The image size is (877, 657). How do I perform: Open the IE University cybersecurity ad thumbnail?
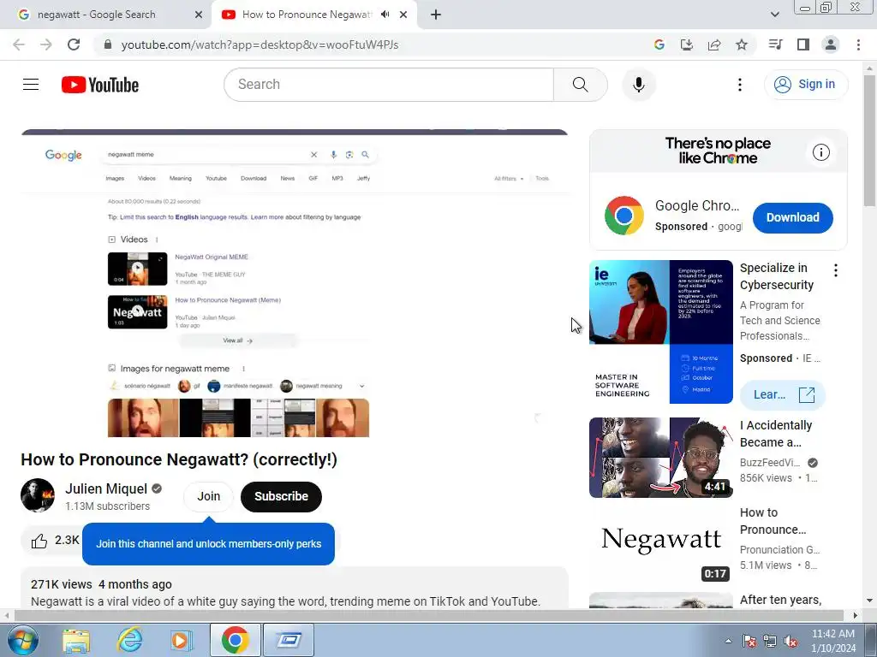tap(660, 332)
